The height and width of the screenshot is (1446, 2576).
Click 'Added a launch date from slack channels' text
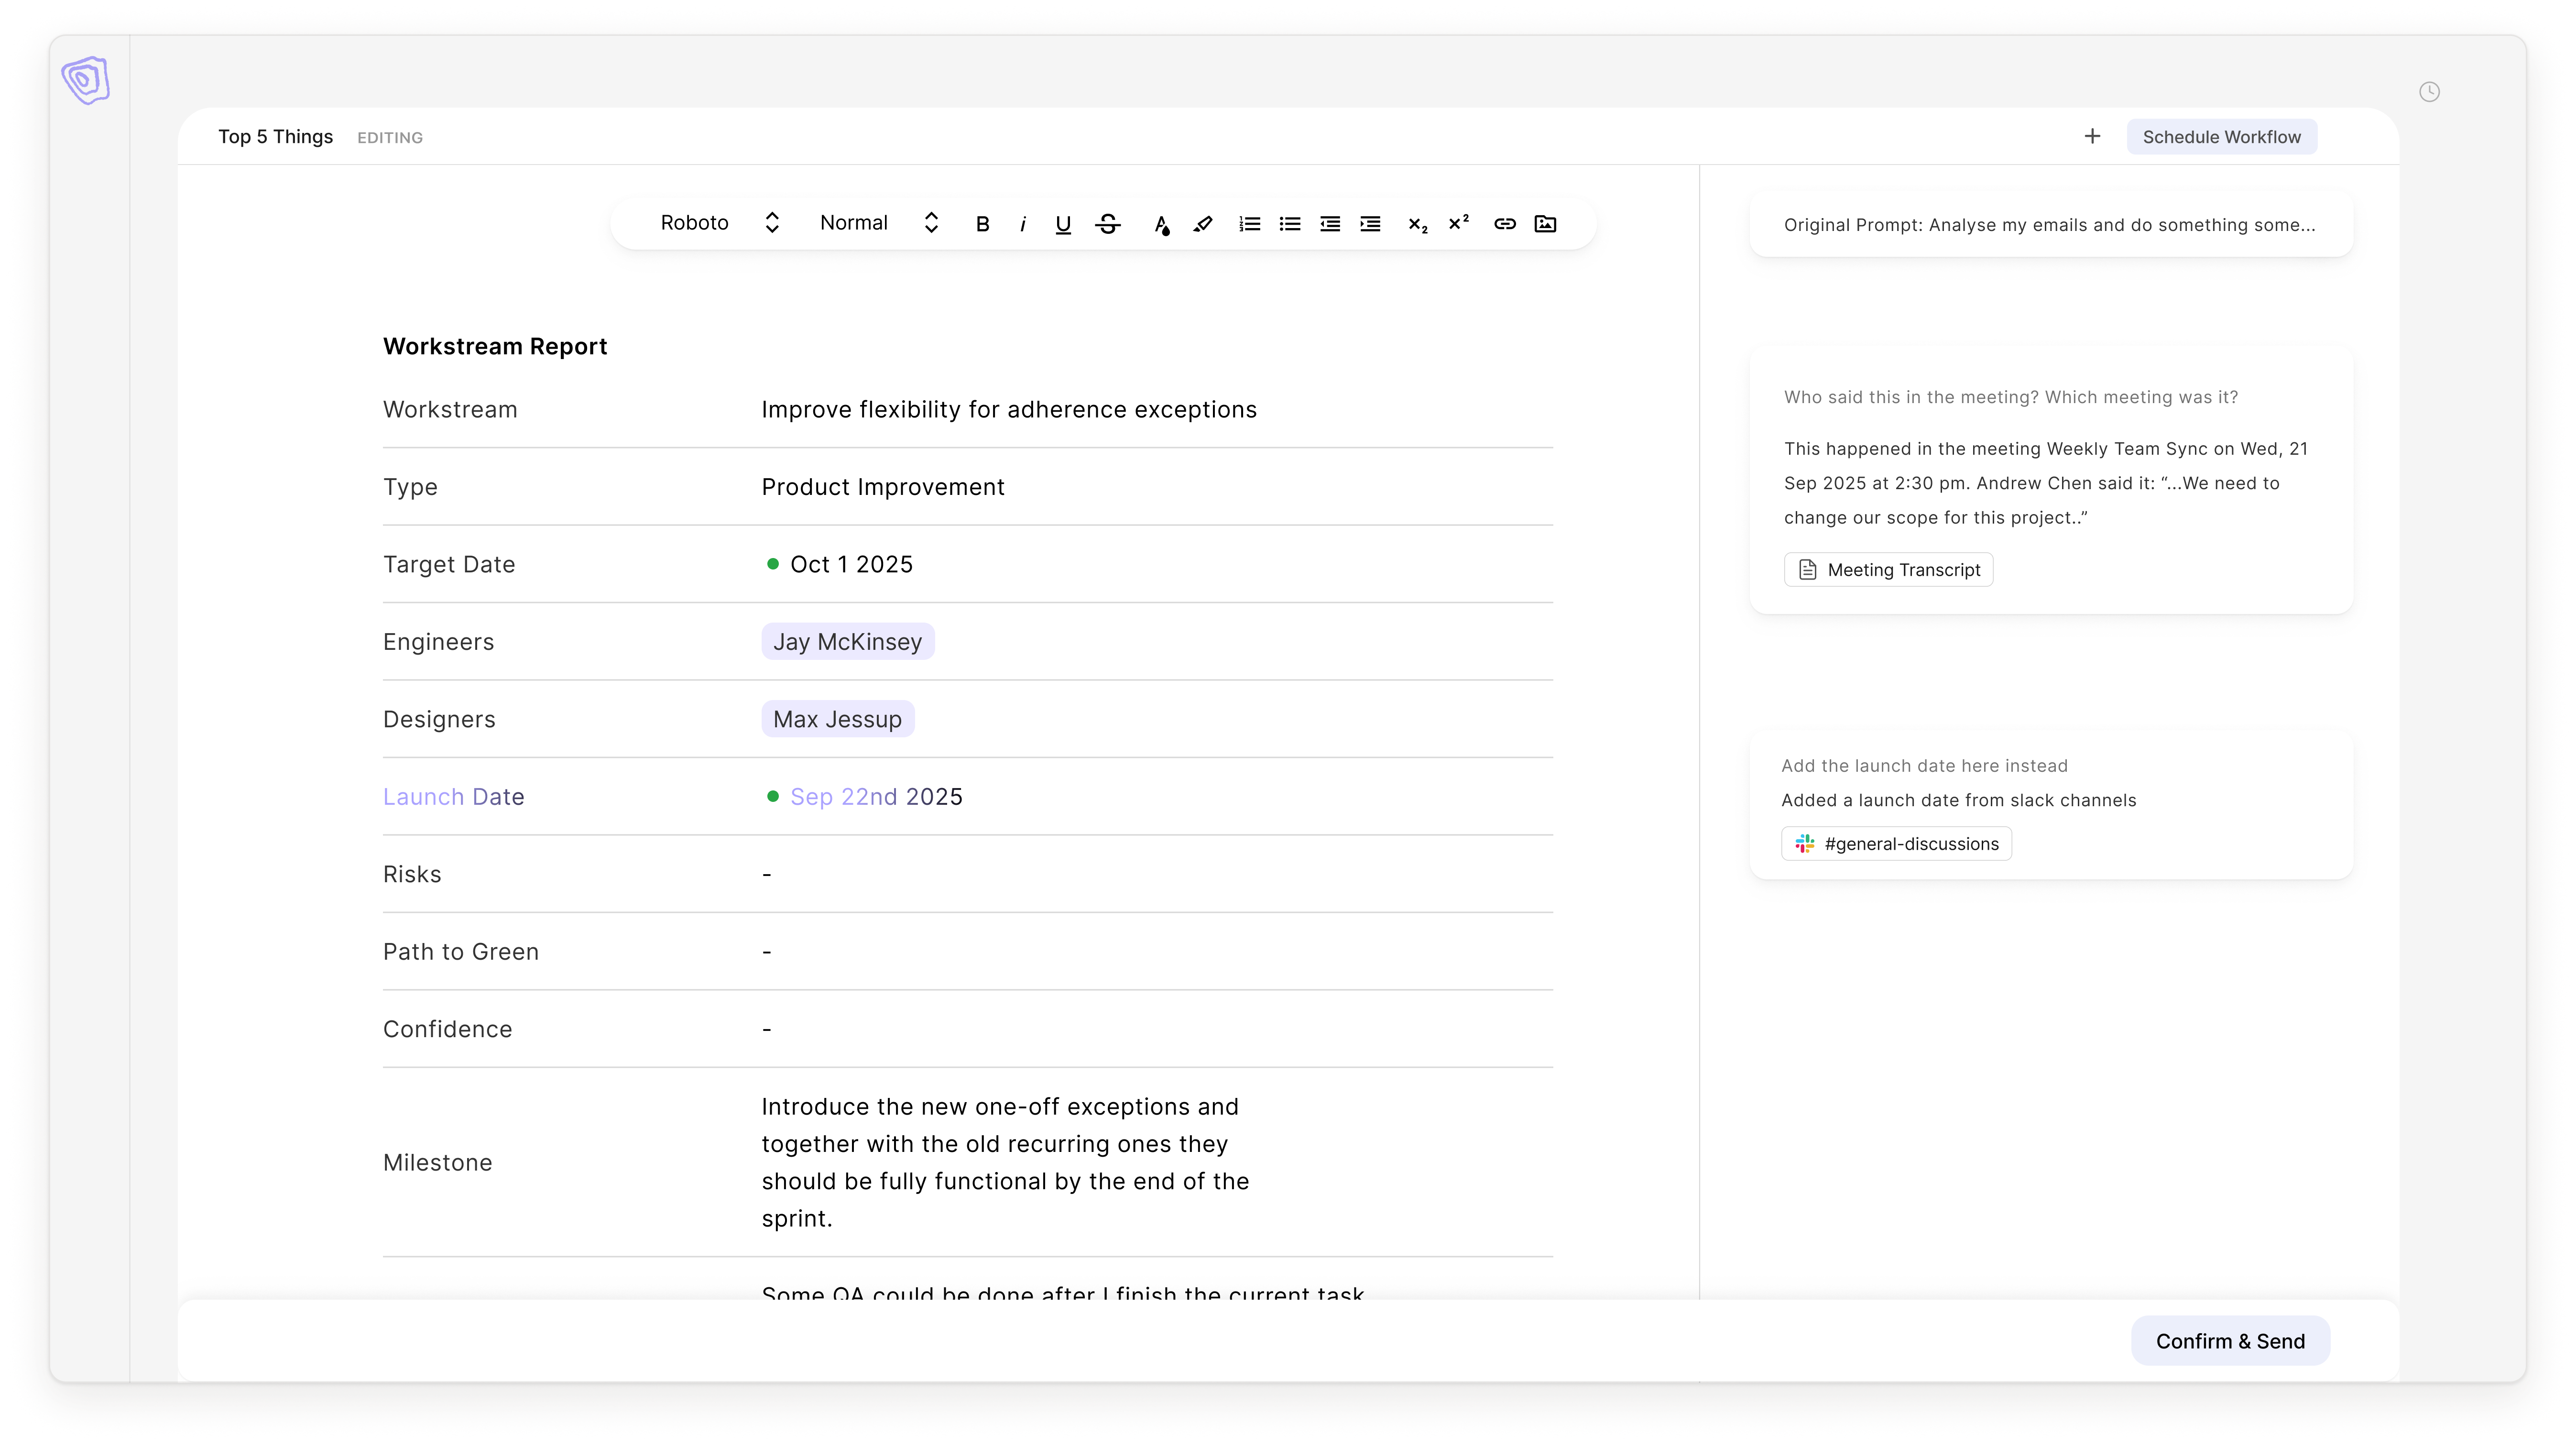pos(1958,800)
